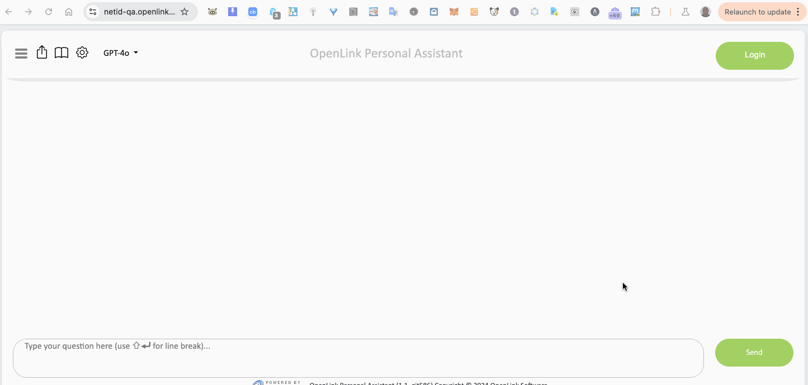
Task: Click the green Send button
Action: (754, 353)
